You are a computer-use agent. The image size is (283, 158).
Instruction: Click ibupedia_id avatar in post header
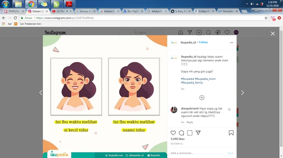(174, 43)
